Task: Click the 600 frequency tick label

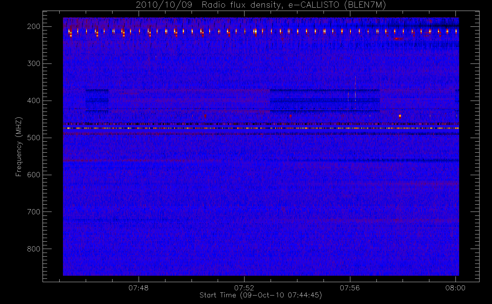Action: (x=34, y=175)
